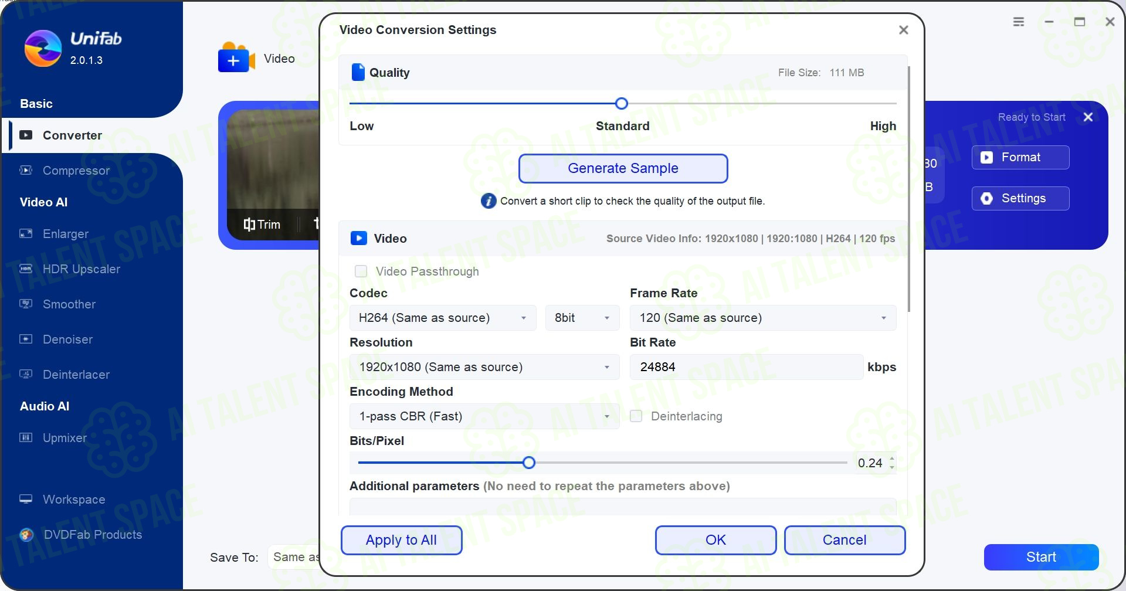The height and width of the screenshot is (591, 1126).
Task: Click the DVDFab Products icon
Action: tap(26, 534)
